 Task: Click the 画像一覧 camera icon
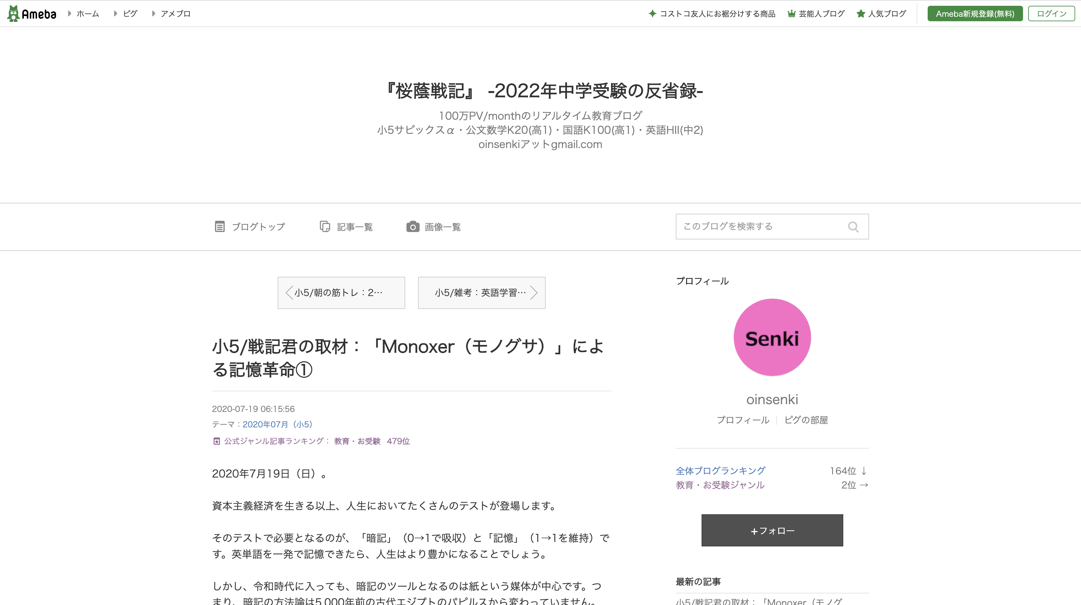(413, 227)
